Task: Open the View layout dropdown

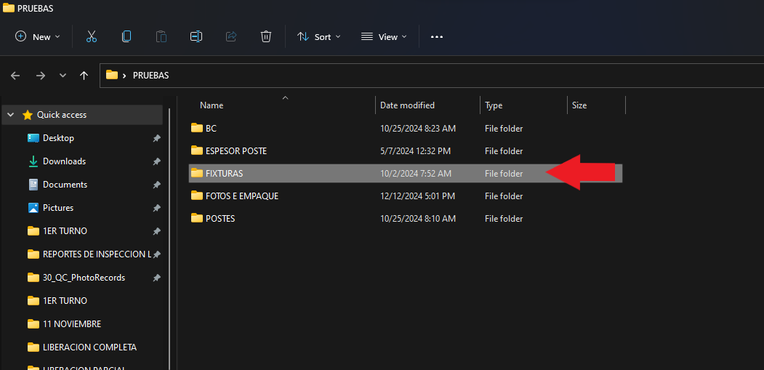Action: [x=384, y=36]
